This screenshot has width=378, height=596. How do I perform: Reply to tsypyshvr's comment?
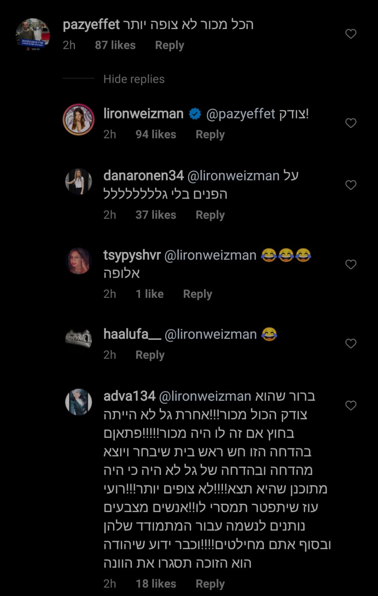coord(198,294)
